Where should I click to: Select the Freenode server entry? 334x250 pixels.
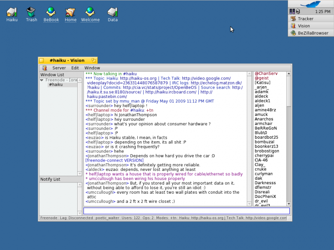tap(61, 80)
